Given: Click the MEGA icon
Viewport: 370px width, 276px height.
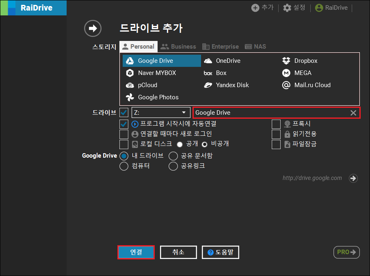Looking at the screenshot, I should point(286,73).
